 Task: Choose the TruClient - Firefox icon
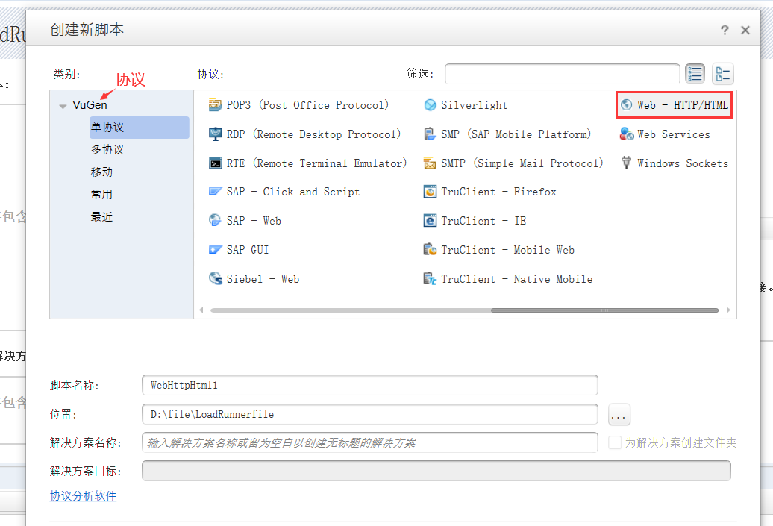click(430, 192)
